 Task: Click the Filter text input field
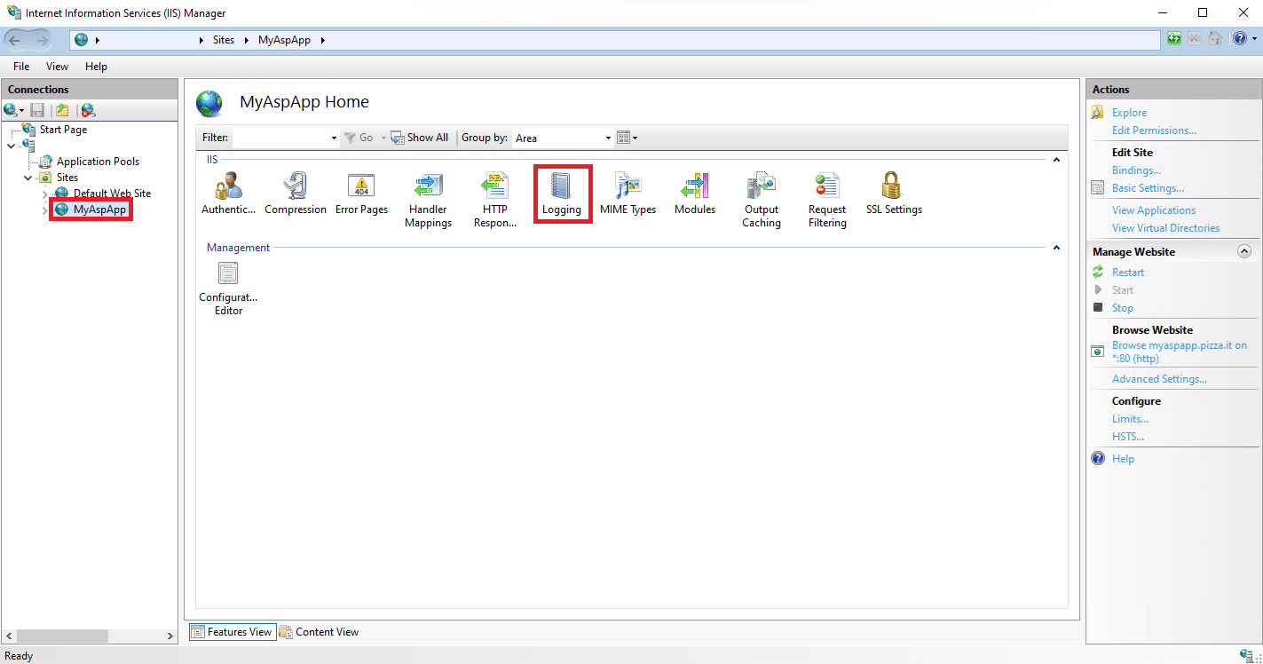280,138
